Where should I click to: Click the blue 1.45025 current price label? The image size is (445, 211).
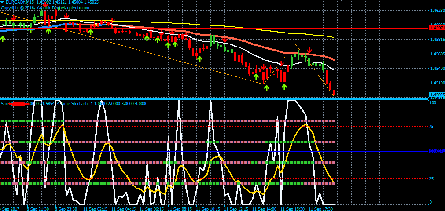coord(437,95)
